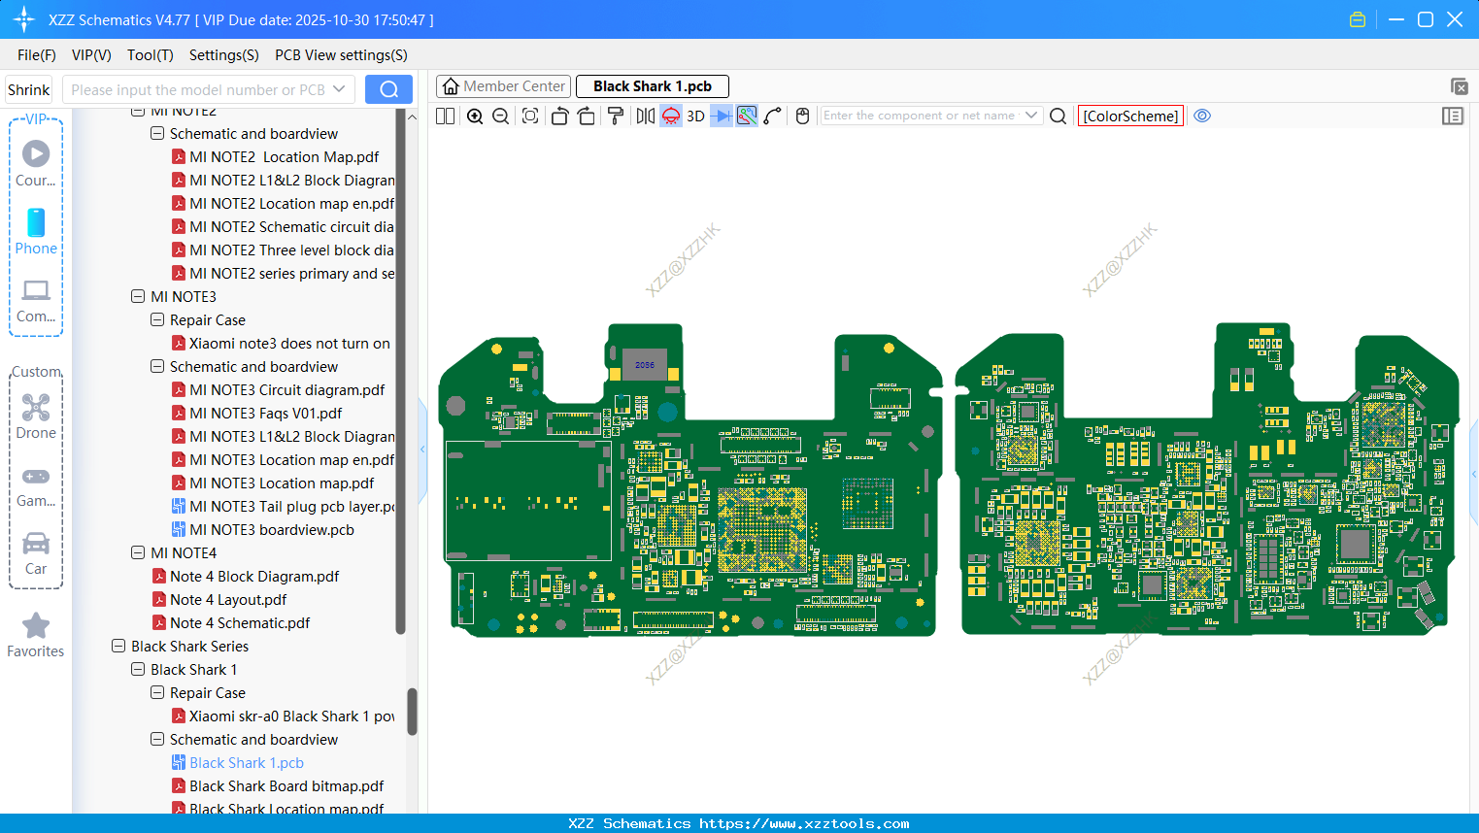
Task: Open the PCB View settings menu
Action: pyautogui.click(x=341, y=55)
